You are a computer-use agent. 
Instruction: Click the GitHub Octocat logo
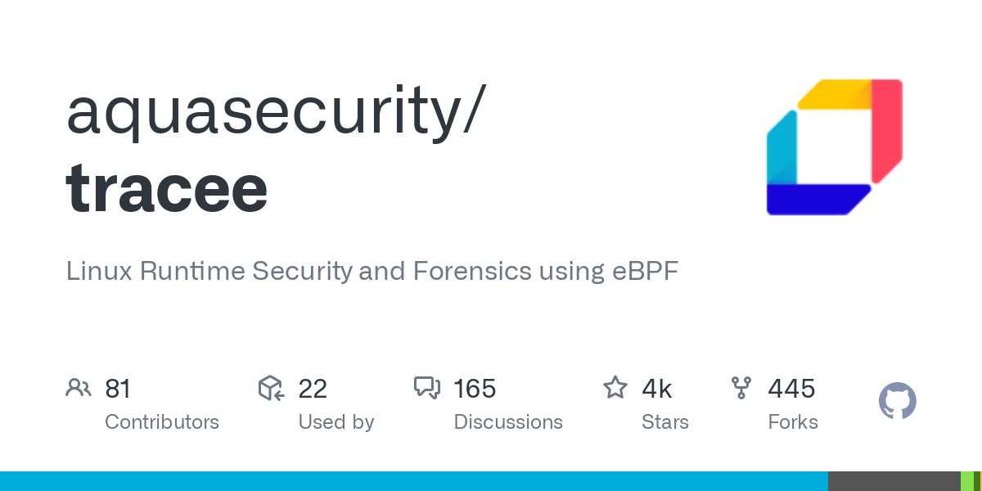pyautogui.click(x=897, y=402)
